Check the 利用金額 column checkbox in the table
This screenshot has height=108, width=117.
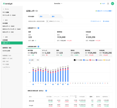[86, 97]
